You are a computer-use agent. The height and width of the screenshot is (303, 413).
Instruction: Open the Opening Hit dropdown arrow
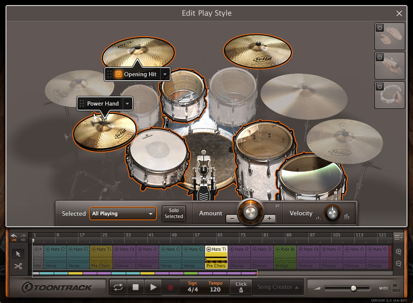point(165,74)
